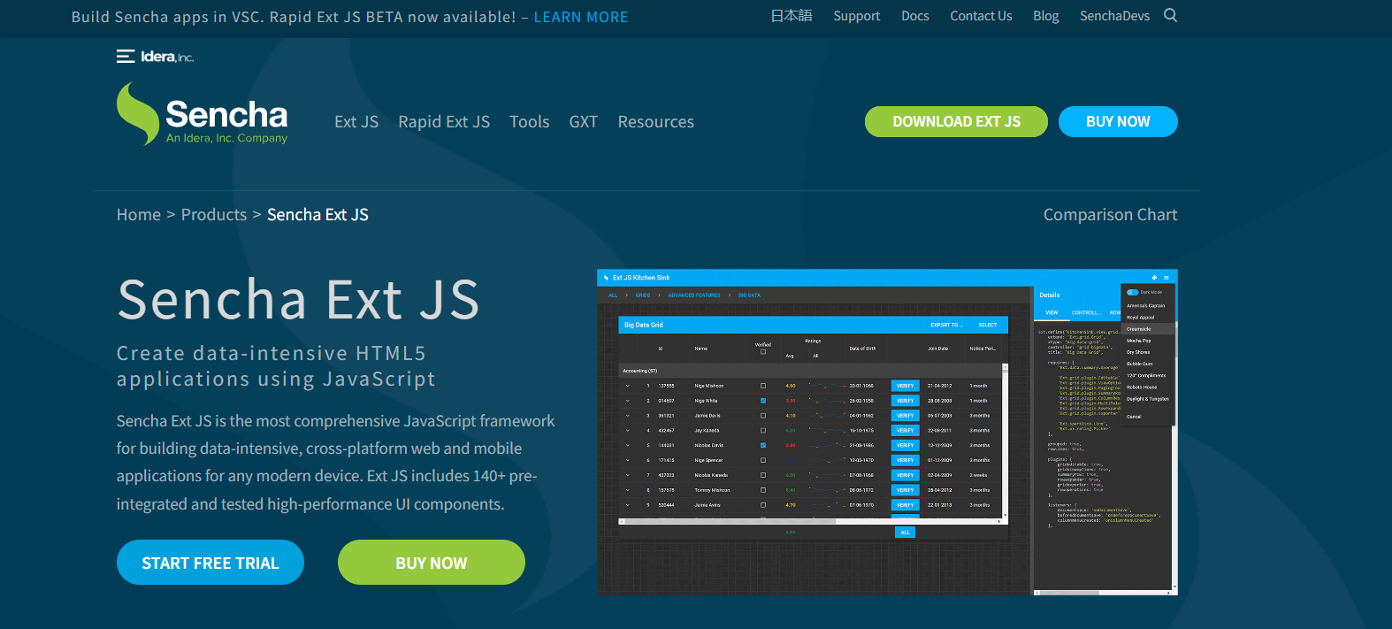Switch to the VIEW tab in Details

[1052, 312]
